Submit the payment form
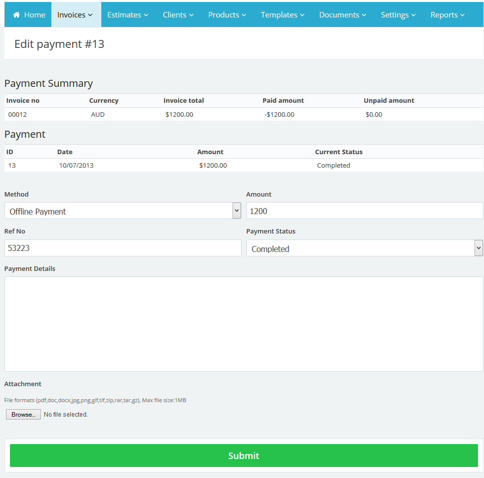Image resolution: width=484 pixels, height=478 pixels. [243, 456]
